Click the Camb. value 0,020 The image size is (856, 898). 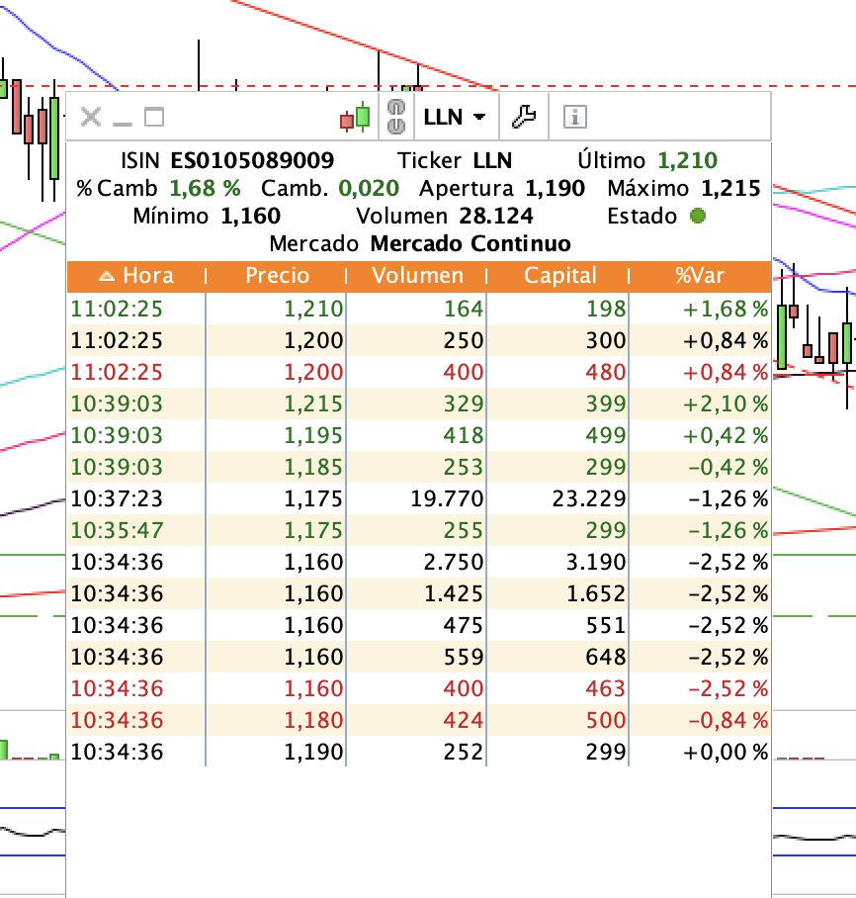(368, 189)
